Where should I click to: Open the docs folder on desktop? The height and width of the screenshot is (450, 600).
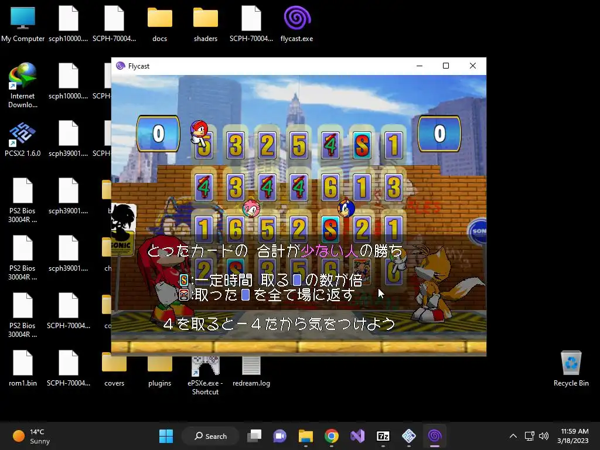159,23
